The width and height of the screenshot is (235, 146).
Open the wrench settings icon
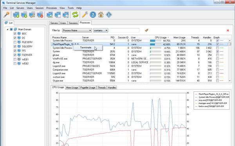pos(85,15)
